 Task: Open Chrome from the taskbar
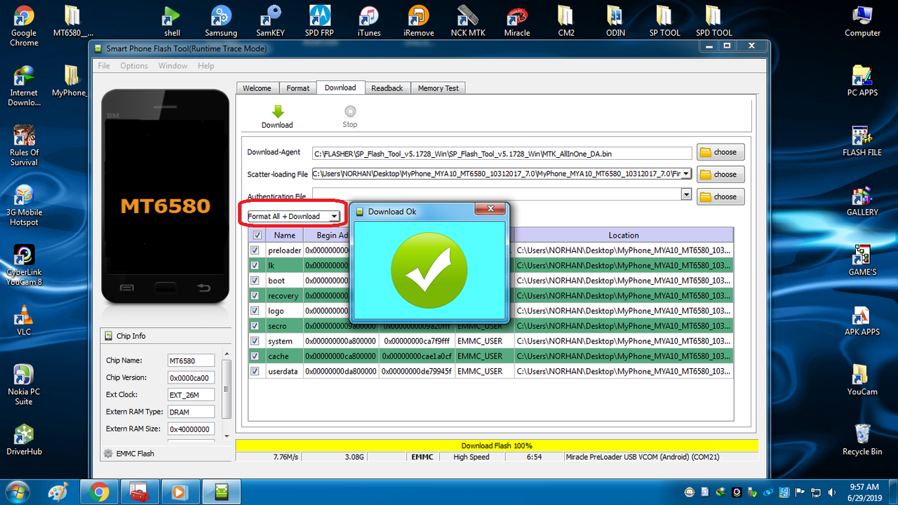pyautogui.click(x=99, y=492)
